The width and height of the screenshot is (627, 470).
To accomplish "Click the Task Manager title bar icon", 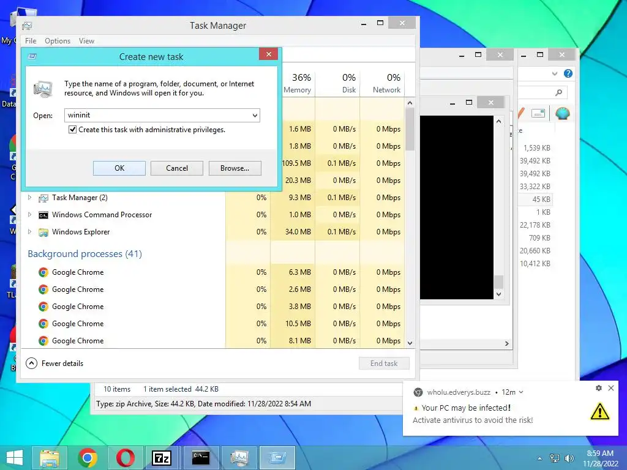I will pyautogui.click(x=27, y=26).
